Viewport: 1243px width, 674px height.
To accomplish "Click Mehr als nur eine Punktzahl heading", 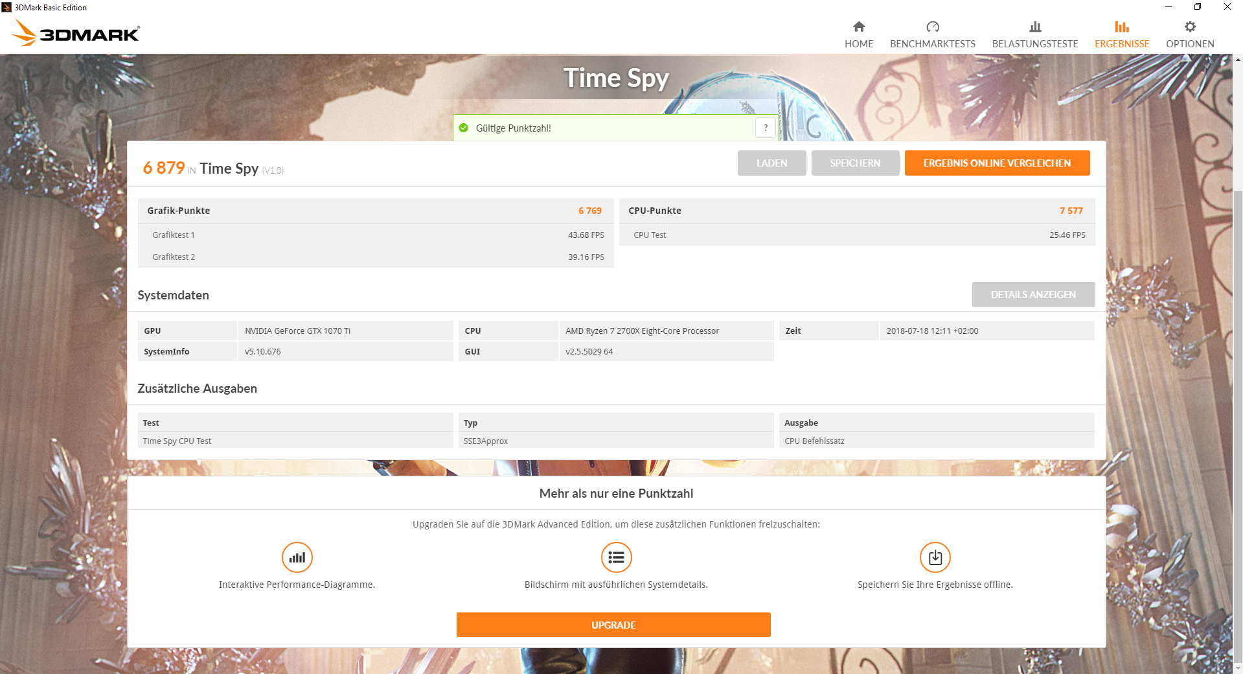I will [x=616, y=494].
